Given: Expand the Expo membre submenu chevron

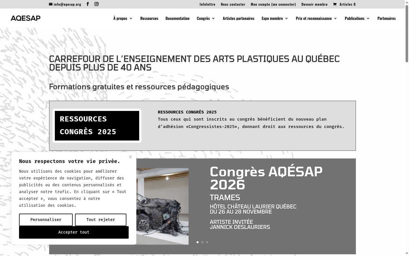Looking at the screenshot, I should (287, 18).
